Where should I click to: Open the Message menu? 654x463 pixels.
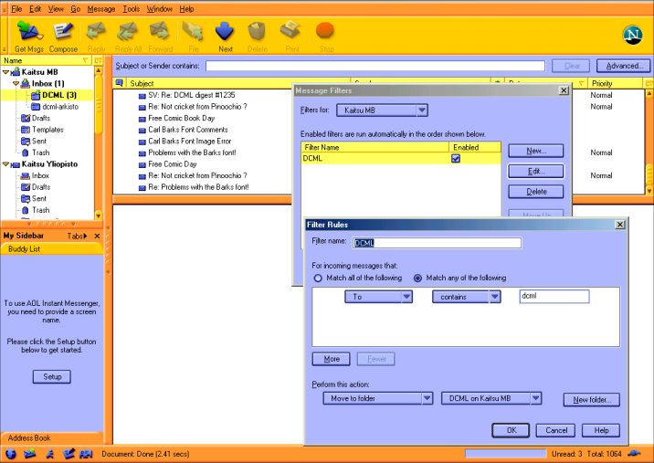click(x=101, y=9)
